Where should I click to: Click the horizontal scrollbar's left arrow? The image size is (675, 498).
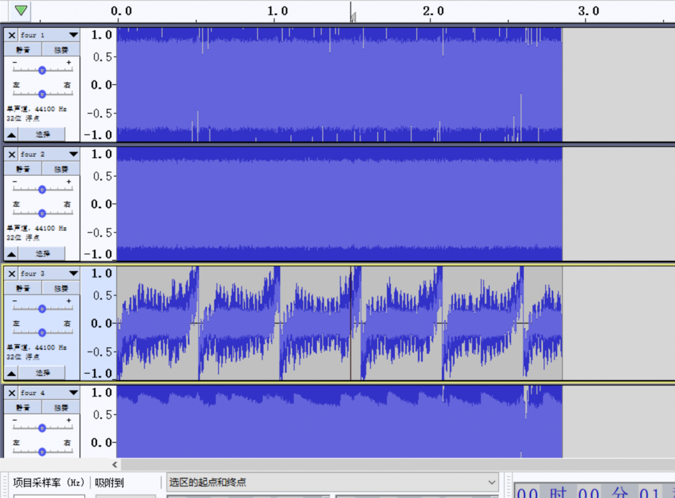point(117,465)
